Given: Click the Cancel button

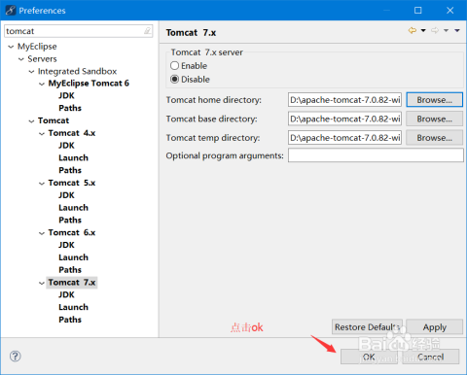Looking at the screenshot, I should (x=431, y=357).
